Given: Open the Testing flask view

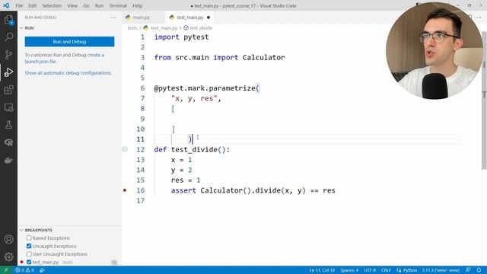Looking at the screenshot, I should [8, 125].
